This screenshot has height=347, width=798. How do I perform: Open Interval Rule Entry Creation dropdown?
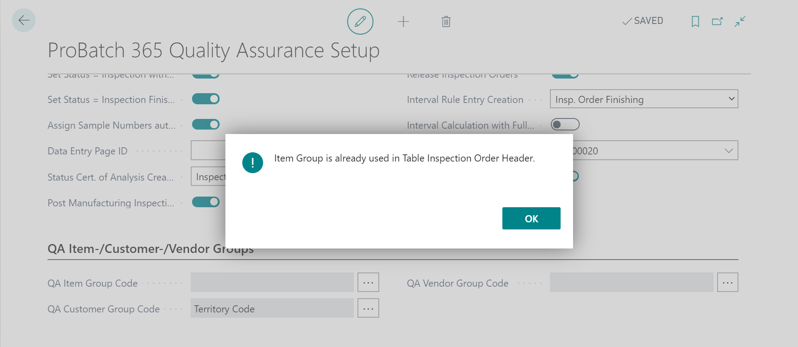pyautogui.click(x=644, y=99)
